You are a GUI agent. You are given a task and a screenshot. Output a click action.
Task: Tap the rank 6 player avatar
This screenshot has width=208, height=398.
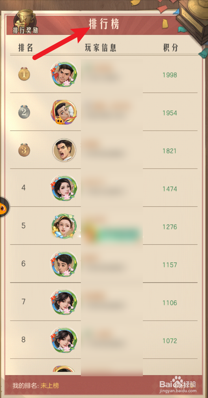[x=64, y=264]
